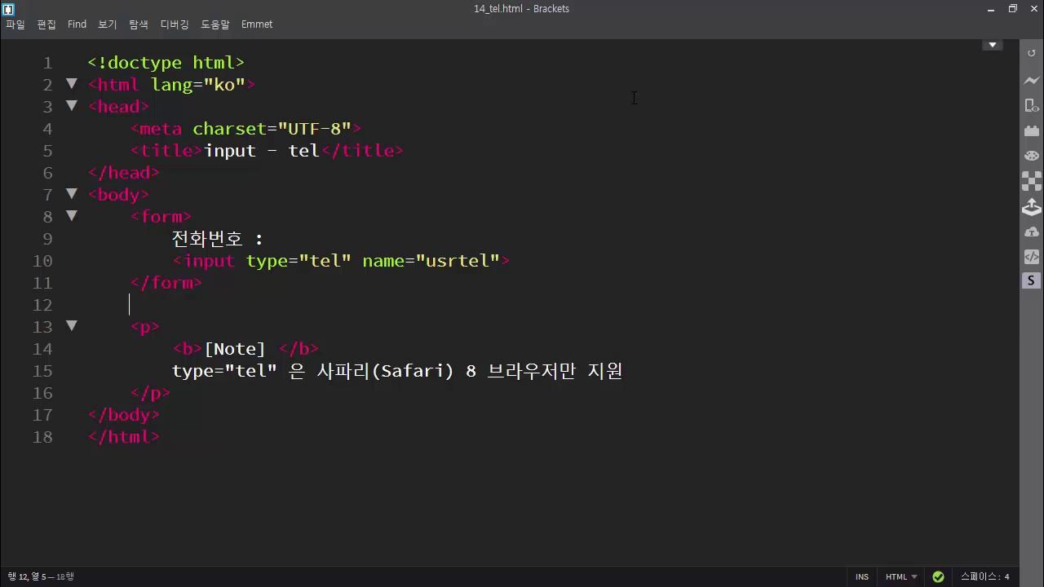The width and height of the screenshot is (1044, 587).
Task: Open the 보기 menu
Action: tap(108, 24)
